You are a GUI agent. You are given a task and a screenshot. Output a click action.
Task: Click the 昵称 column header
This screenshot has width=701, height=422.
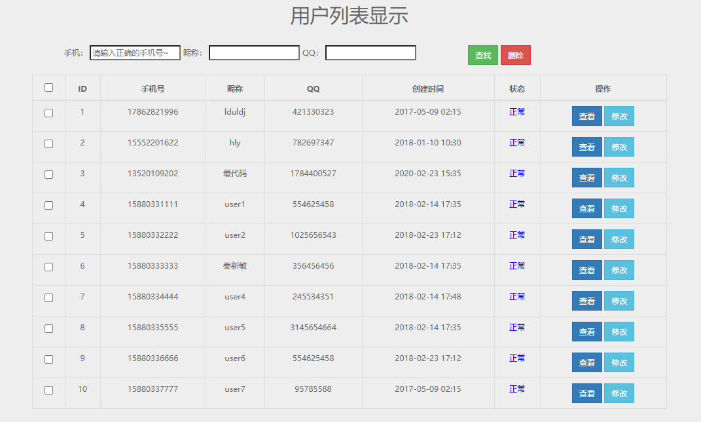pyautogui.click(x=235, y=89)
